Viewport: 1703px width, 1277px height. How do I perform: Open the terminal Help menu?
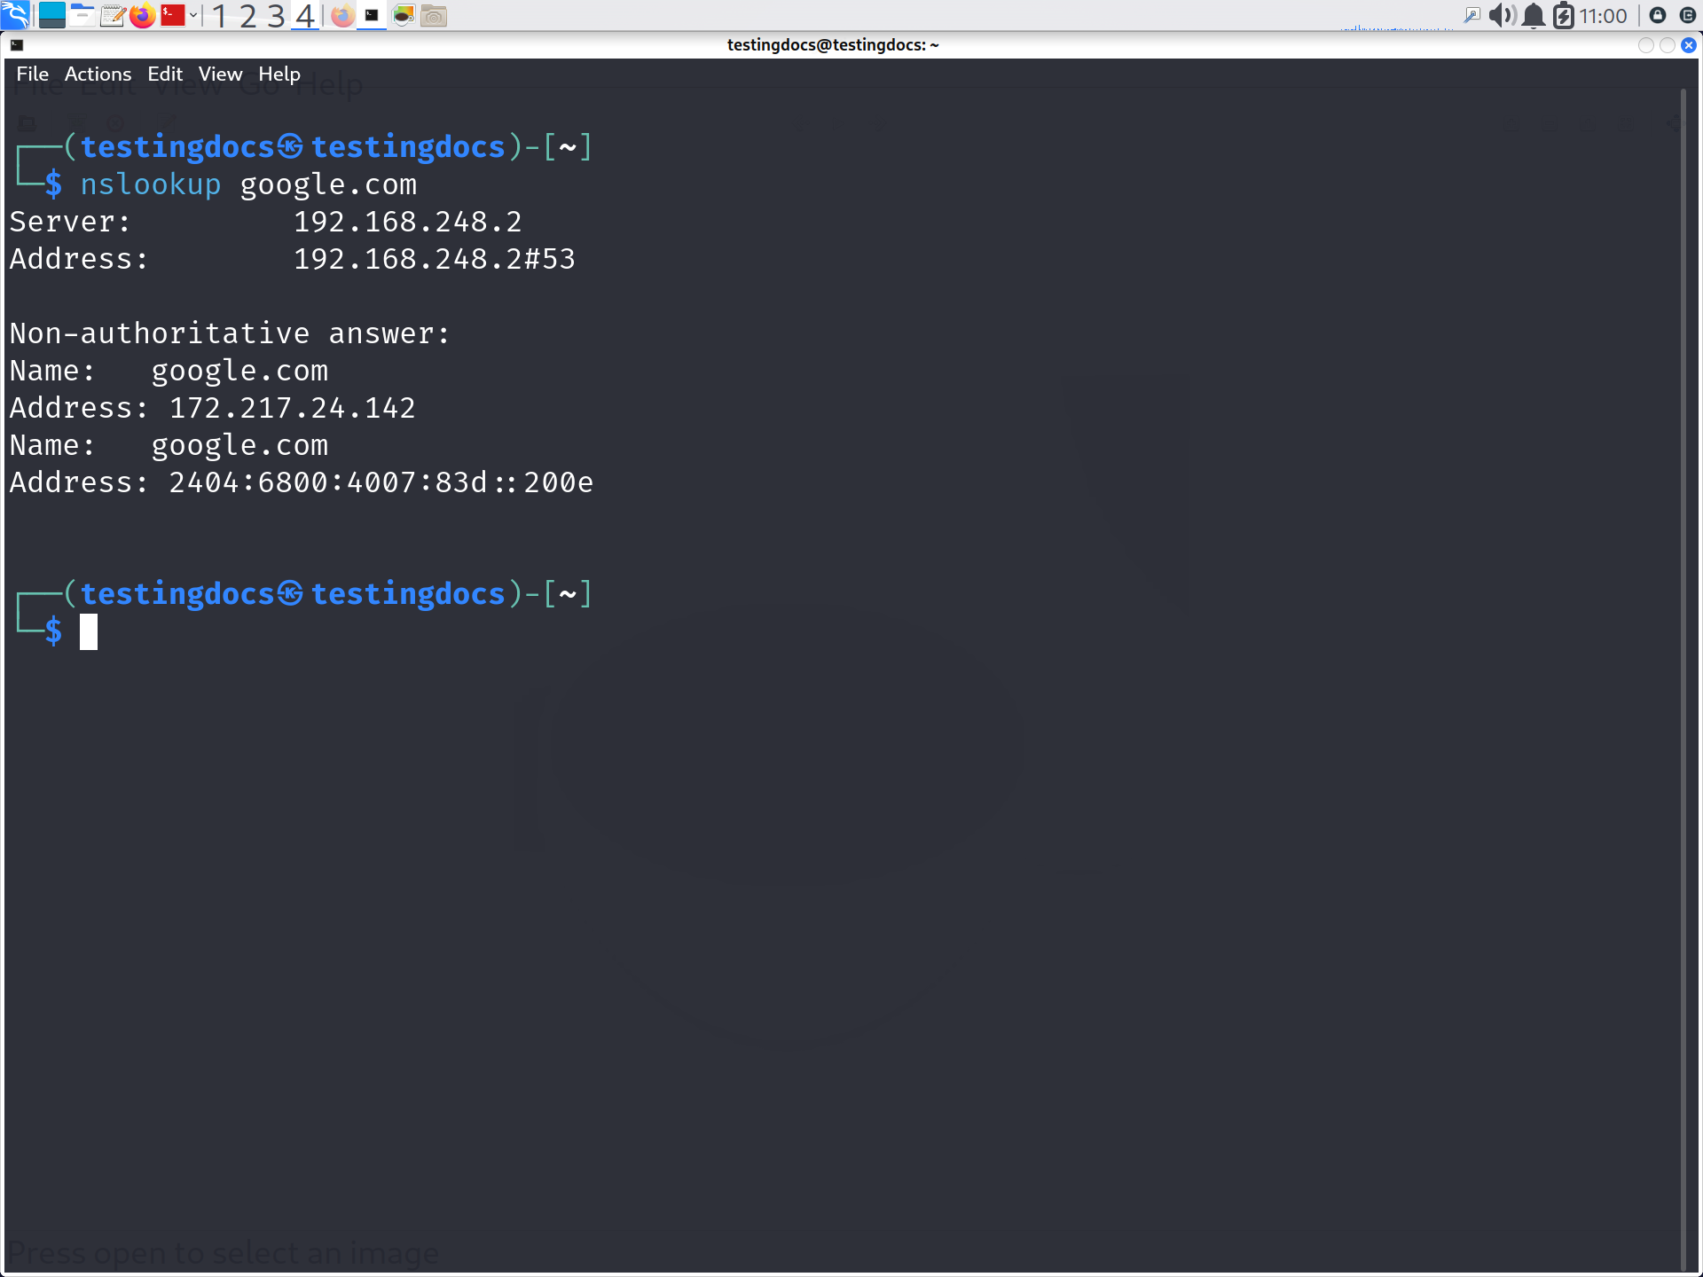point(279,74)
